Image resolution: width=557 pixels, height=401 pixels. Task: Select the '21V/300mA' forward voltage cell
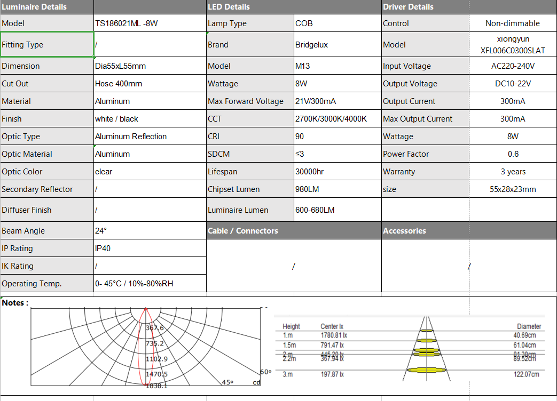(x=338, y=101)
